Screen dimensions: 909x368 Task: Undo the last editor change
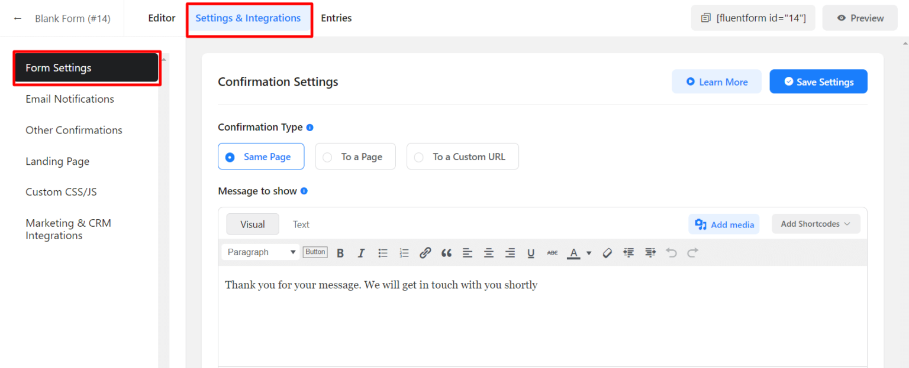[671, 252]
